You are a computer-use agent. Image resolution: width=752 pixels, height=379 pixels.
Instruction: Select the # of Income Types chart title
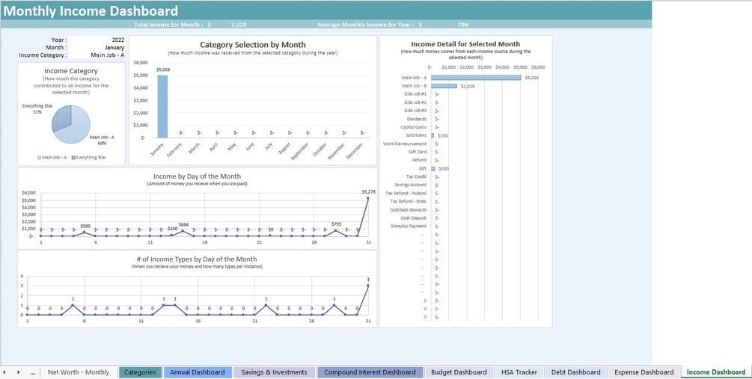pos(197,259)
